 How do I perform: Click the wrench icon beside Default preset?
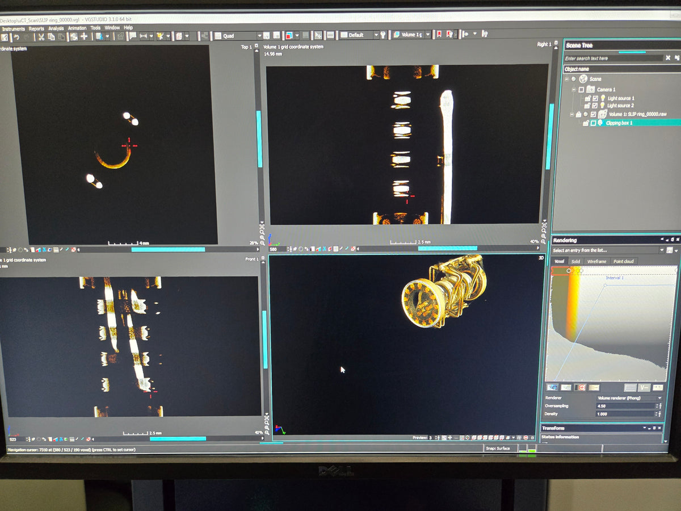(x=384, y=35)
